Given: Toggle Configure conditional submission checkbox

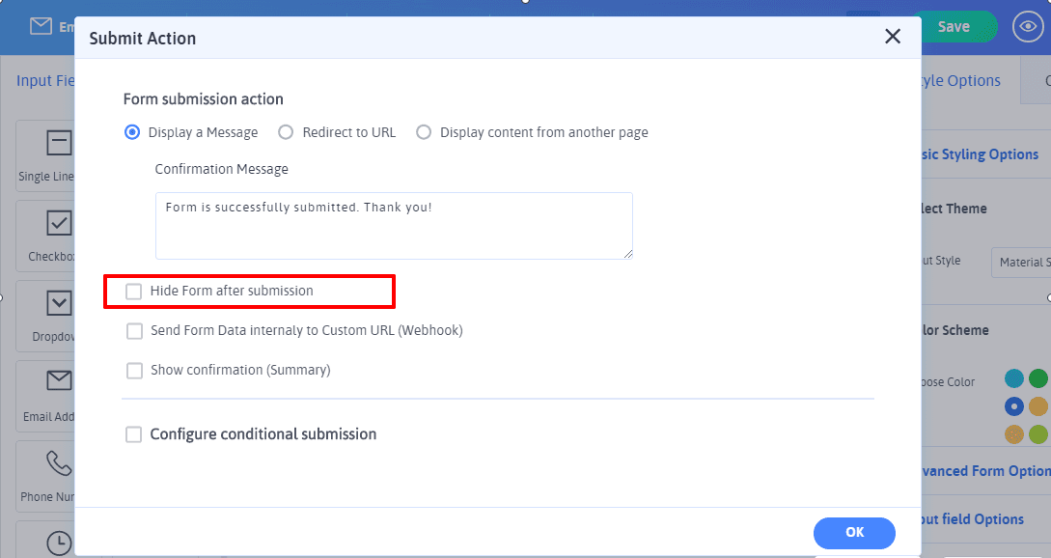Looking at the screenshot, I should click(x=134, y=434).
